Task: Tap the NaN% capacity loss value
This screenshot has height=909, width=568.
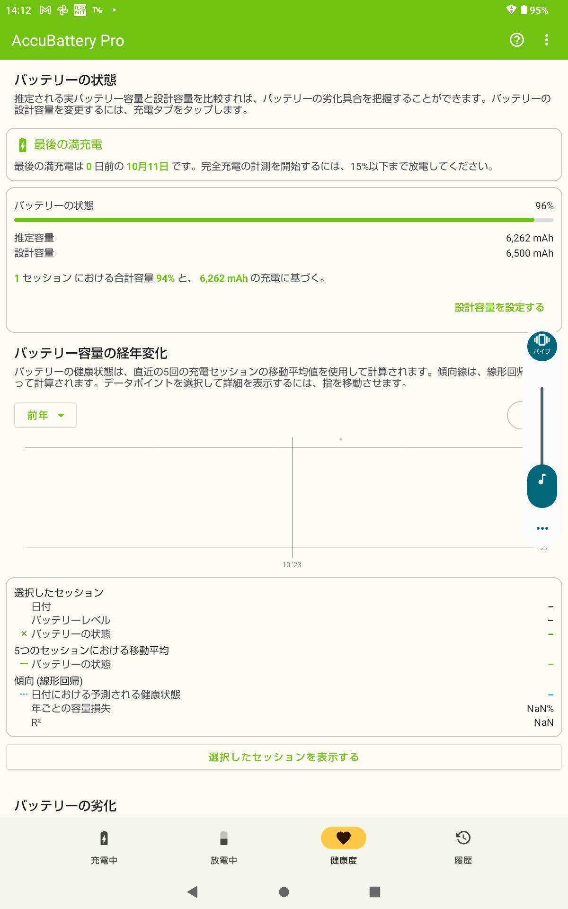Action: click(540, 709)
